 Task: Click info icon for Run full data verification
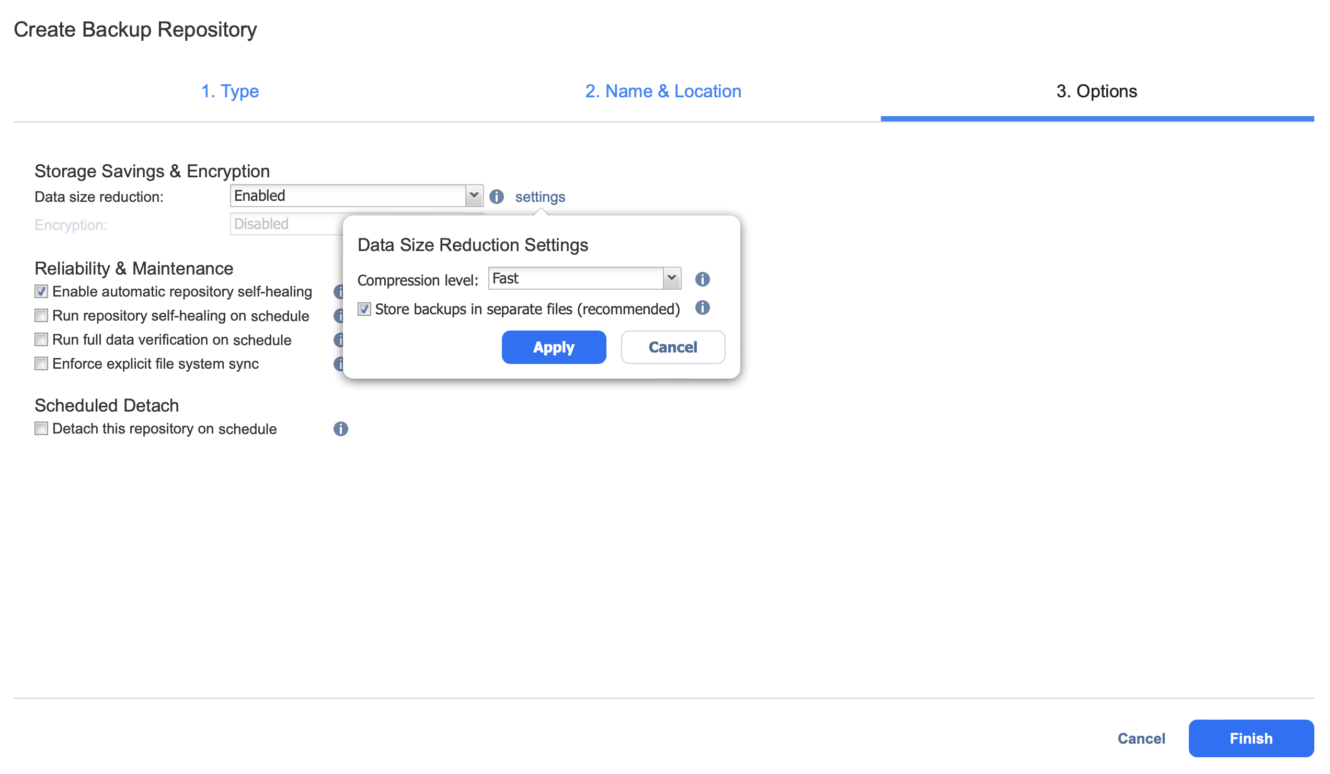click(338, 339)
